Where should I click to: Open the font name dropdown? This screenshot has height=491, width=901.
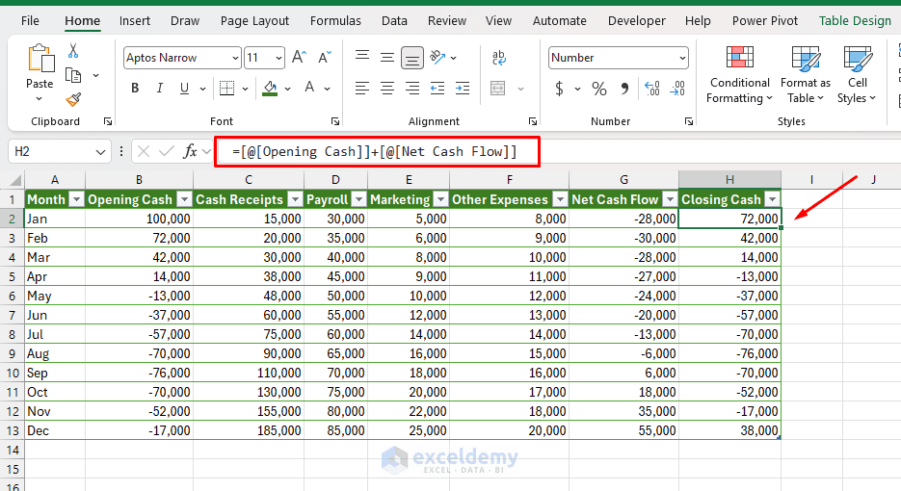pyautogui.click(x=235, y=58)
